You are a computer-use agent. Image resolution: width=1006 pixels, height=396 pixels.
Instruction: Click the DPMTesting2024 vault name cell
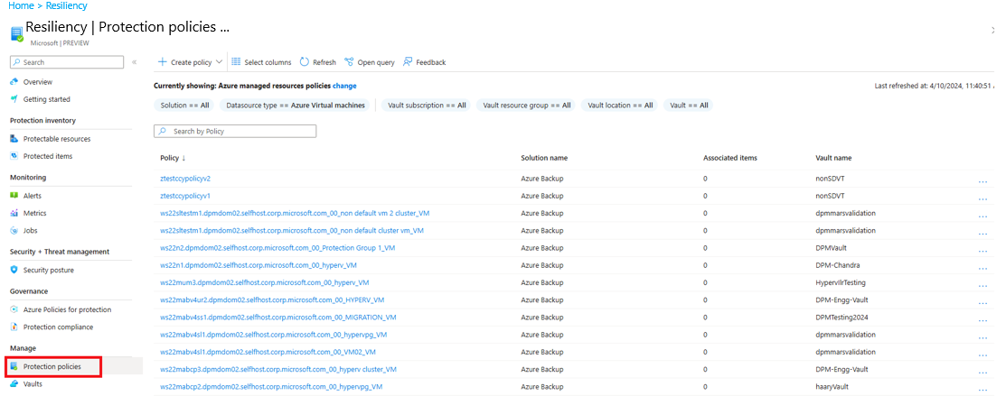[841, 317]
